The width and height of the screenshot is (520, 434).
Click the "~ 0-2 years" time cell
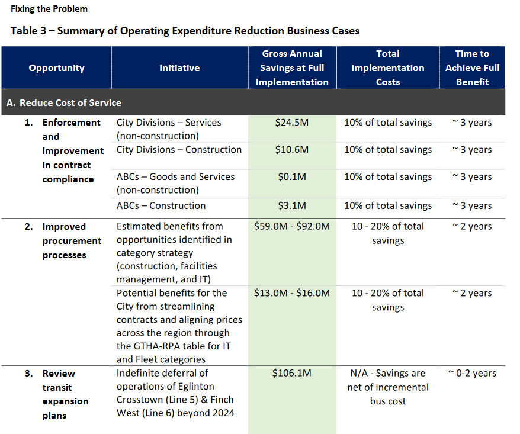coord(472,374)
